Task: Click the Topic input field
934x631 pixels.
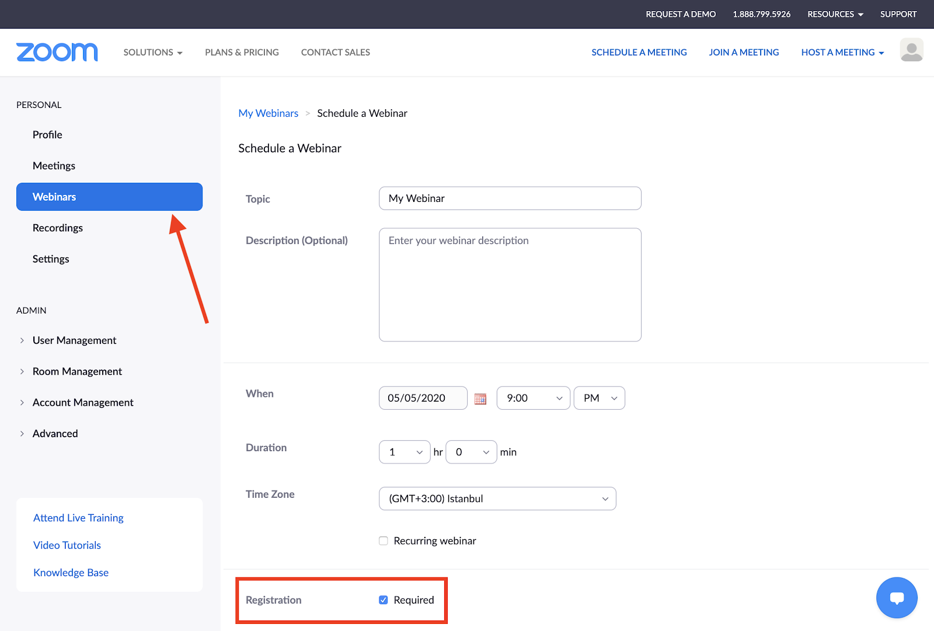Action: point(510,198)
